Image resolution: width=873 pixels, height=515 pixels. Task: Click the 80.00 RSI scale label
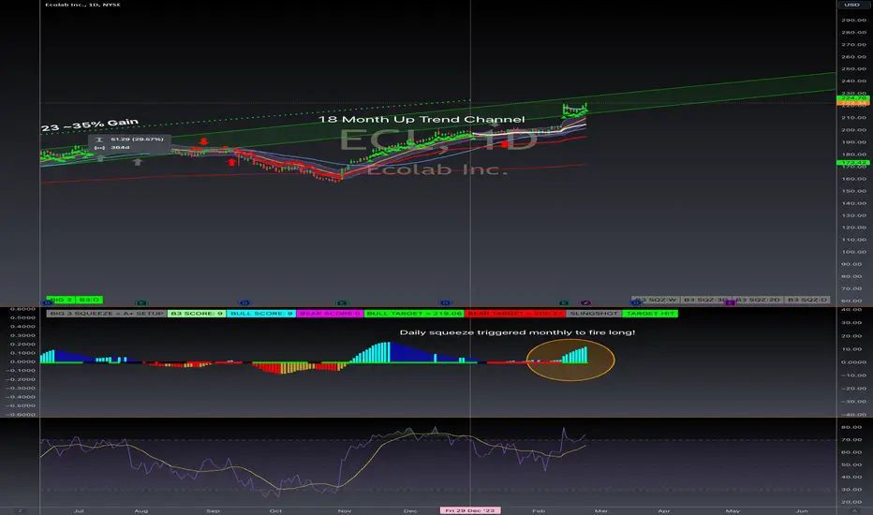[x=851, y=428]
